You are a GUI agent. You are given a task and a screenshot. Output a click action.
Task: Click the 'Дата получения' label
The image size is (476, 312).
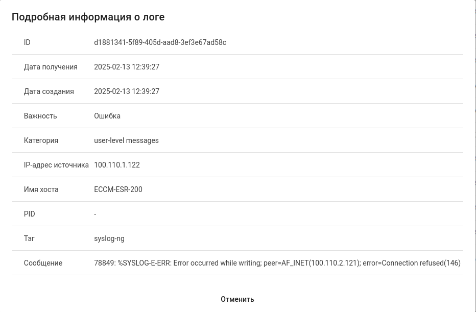(51, 67)
